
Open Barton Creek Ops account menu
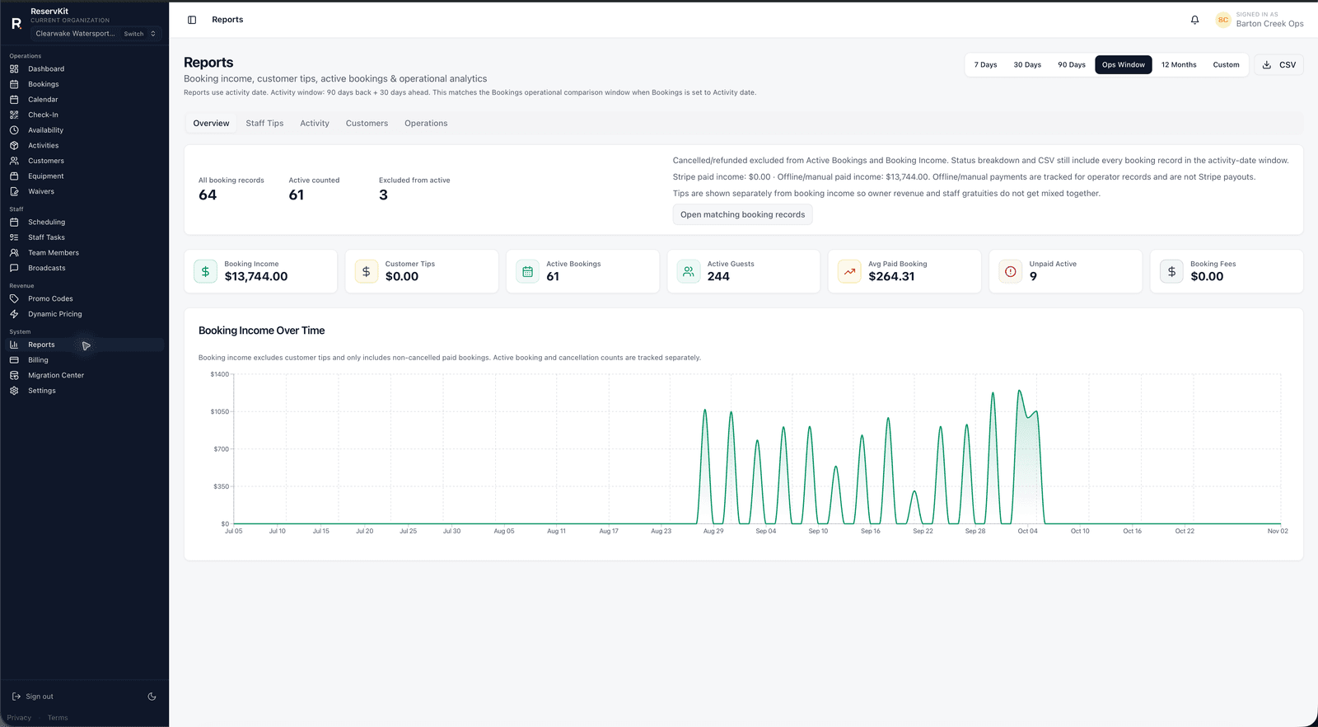tap(1260, 20)
